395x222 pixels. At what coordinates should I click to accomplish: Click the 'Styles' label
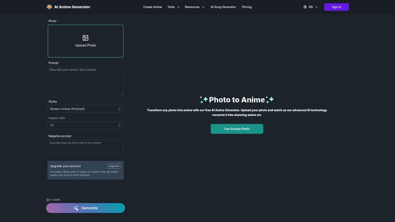click(53, 101)
